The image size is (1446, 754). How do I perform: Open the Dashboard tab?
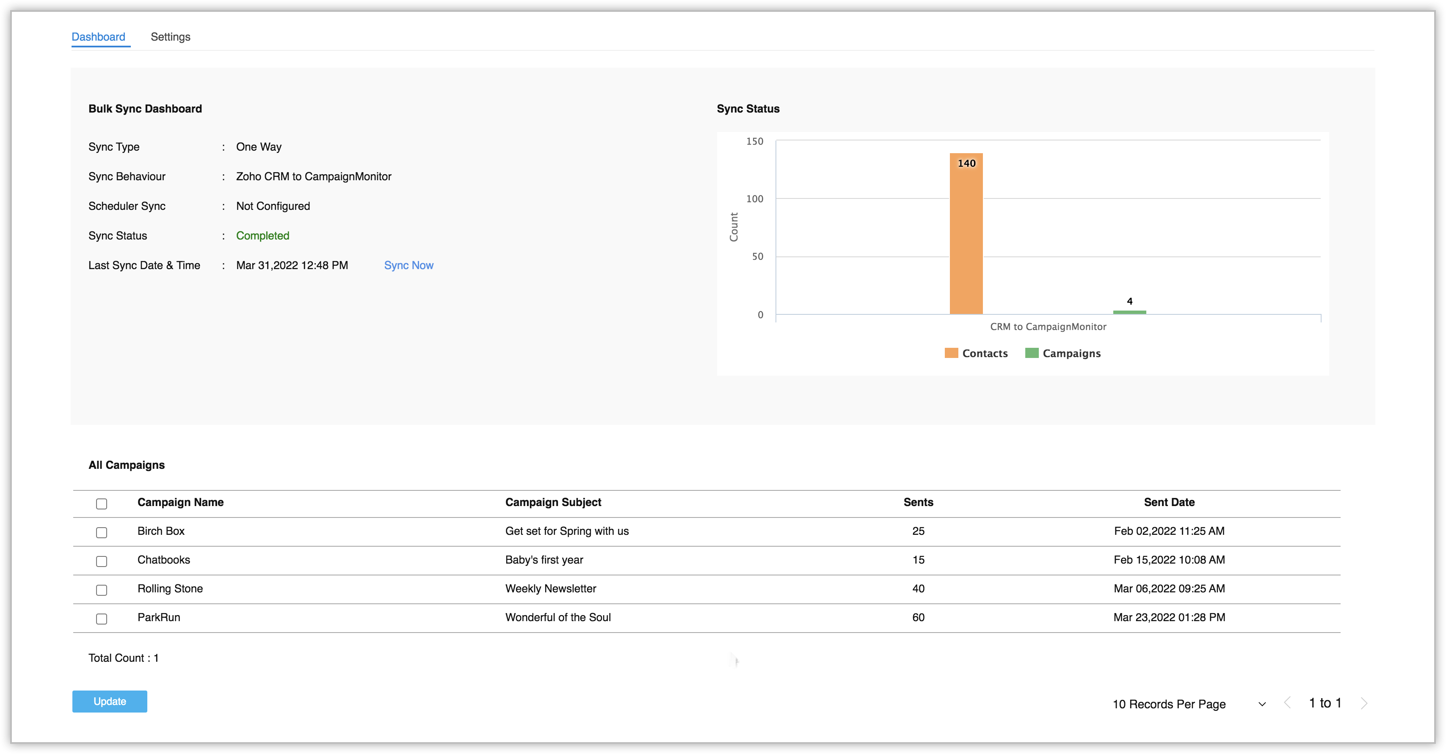pyautogui.click(x=98, y=37)
